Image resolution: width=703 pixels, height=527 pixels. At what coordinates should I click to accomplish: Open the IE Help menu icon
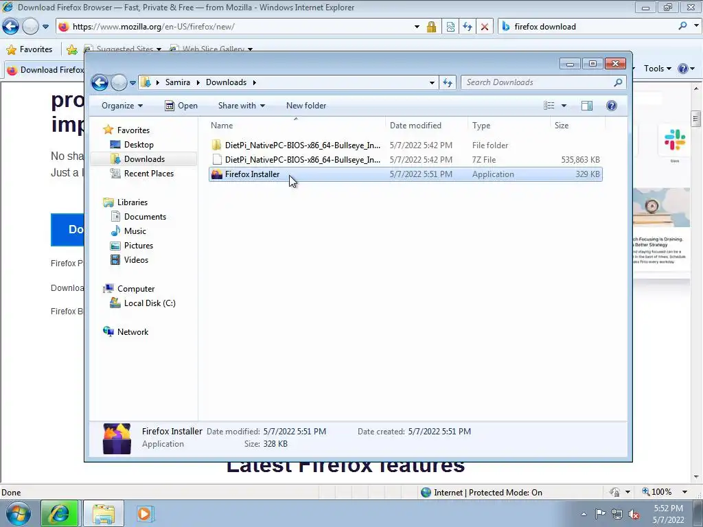(x=683, y=69)
